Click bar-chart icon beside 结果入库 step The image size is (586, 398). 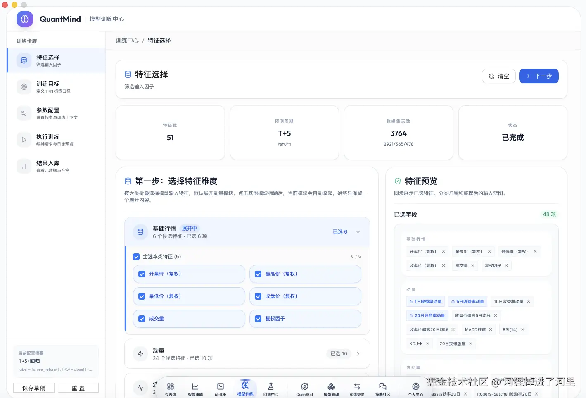24,166
